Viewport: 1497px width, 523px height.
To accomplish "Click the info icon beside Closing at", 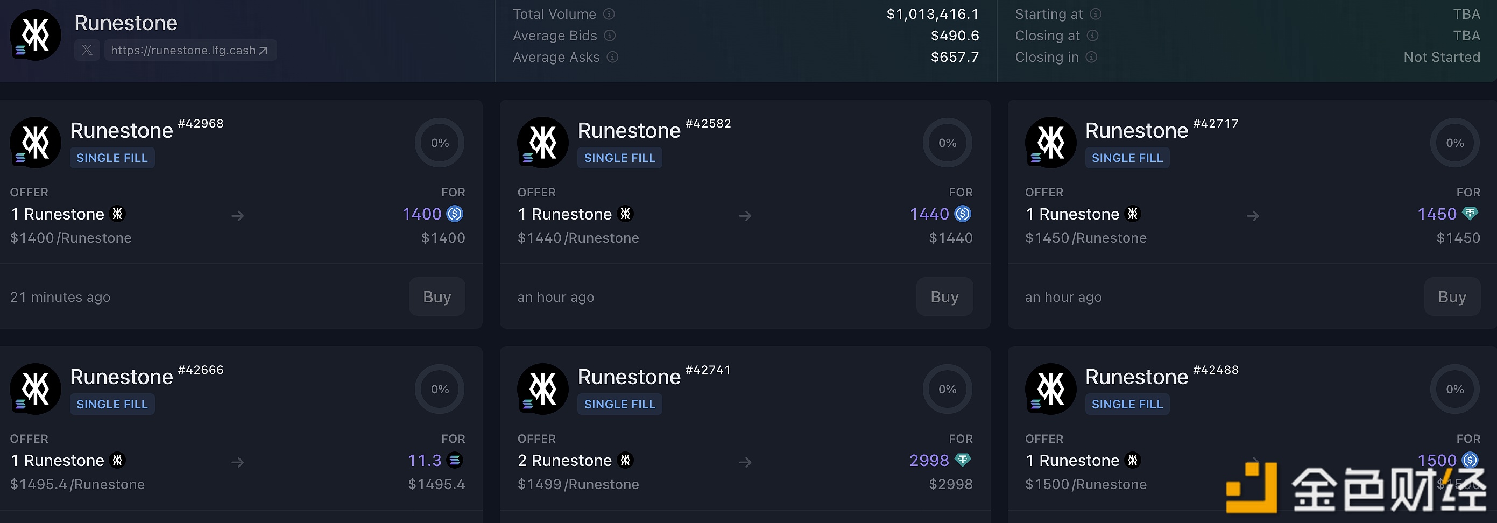I will coord(1092,36).
